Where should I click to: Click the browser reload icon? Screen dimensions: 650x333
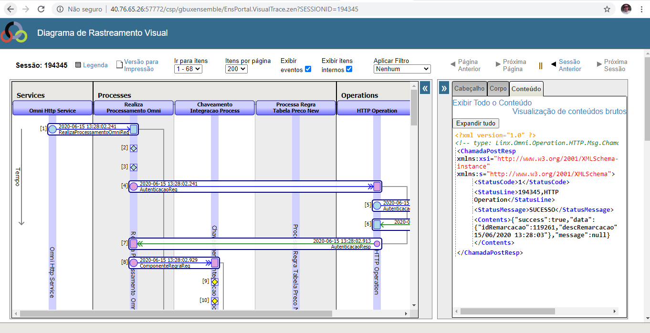(x=41, y=9)
